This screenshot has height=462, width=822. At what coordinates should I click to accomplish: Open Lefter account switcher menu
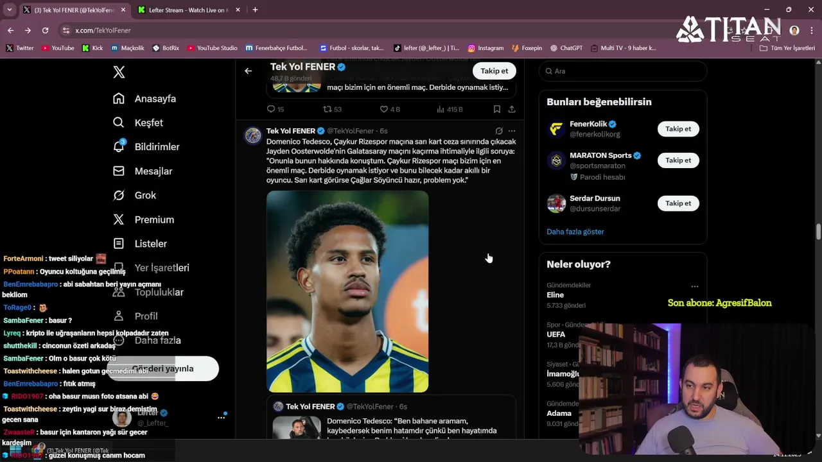[221, 417]
